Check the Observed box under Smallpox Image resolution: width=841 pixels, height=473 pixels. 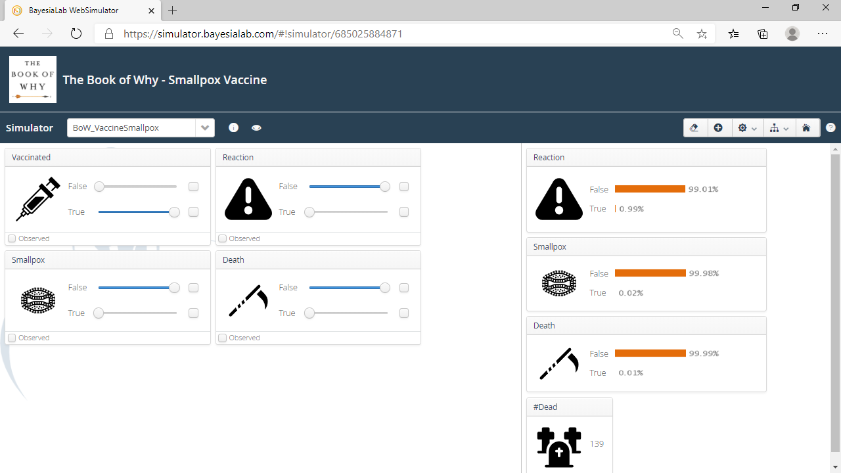coord(12,337)
